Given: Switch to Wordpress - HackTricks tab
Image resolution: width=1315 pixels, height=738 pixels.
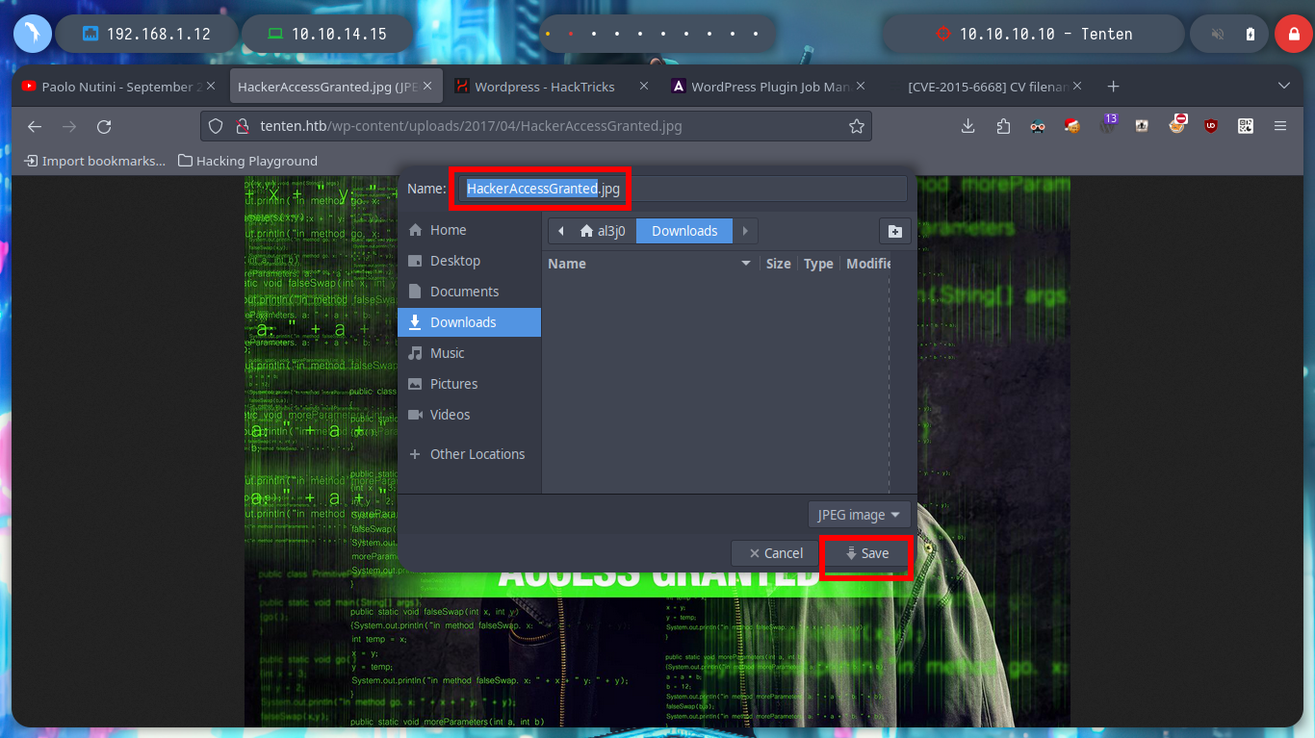Looking at the screenshot, I should tap(544, 87).
